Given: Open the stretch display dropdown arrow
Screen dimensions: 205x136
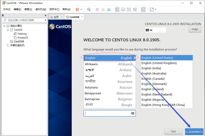Looking at the screenshot, I should 155,9.
